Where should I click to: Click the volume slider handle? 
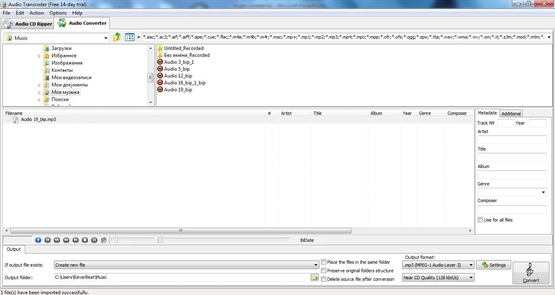click(116, 240)
